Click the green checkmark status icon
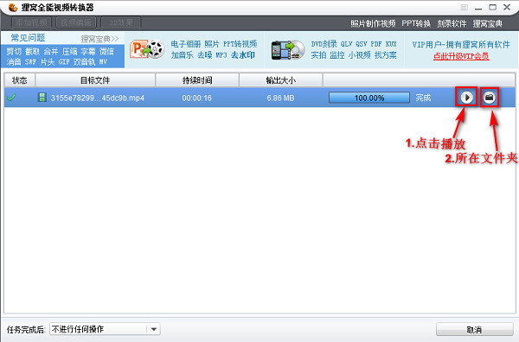Image resolution: width=519 pixels, height=342 pixels. coord(11,98)
